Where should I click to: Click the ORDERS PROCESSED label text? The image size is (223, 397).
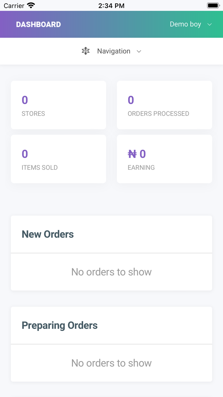point(158,114)
